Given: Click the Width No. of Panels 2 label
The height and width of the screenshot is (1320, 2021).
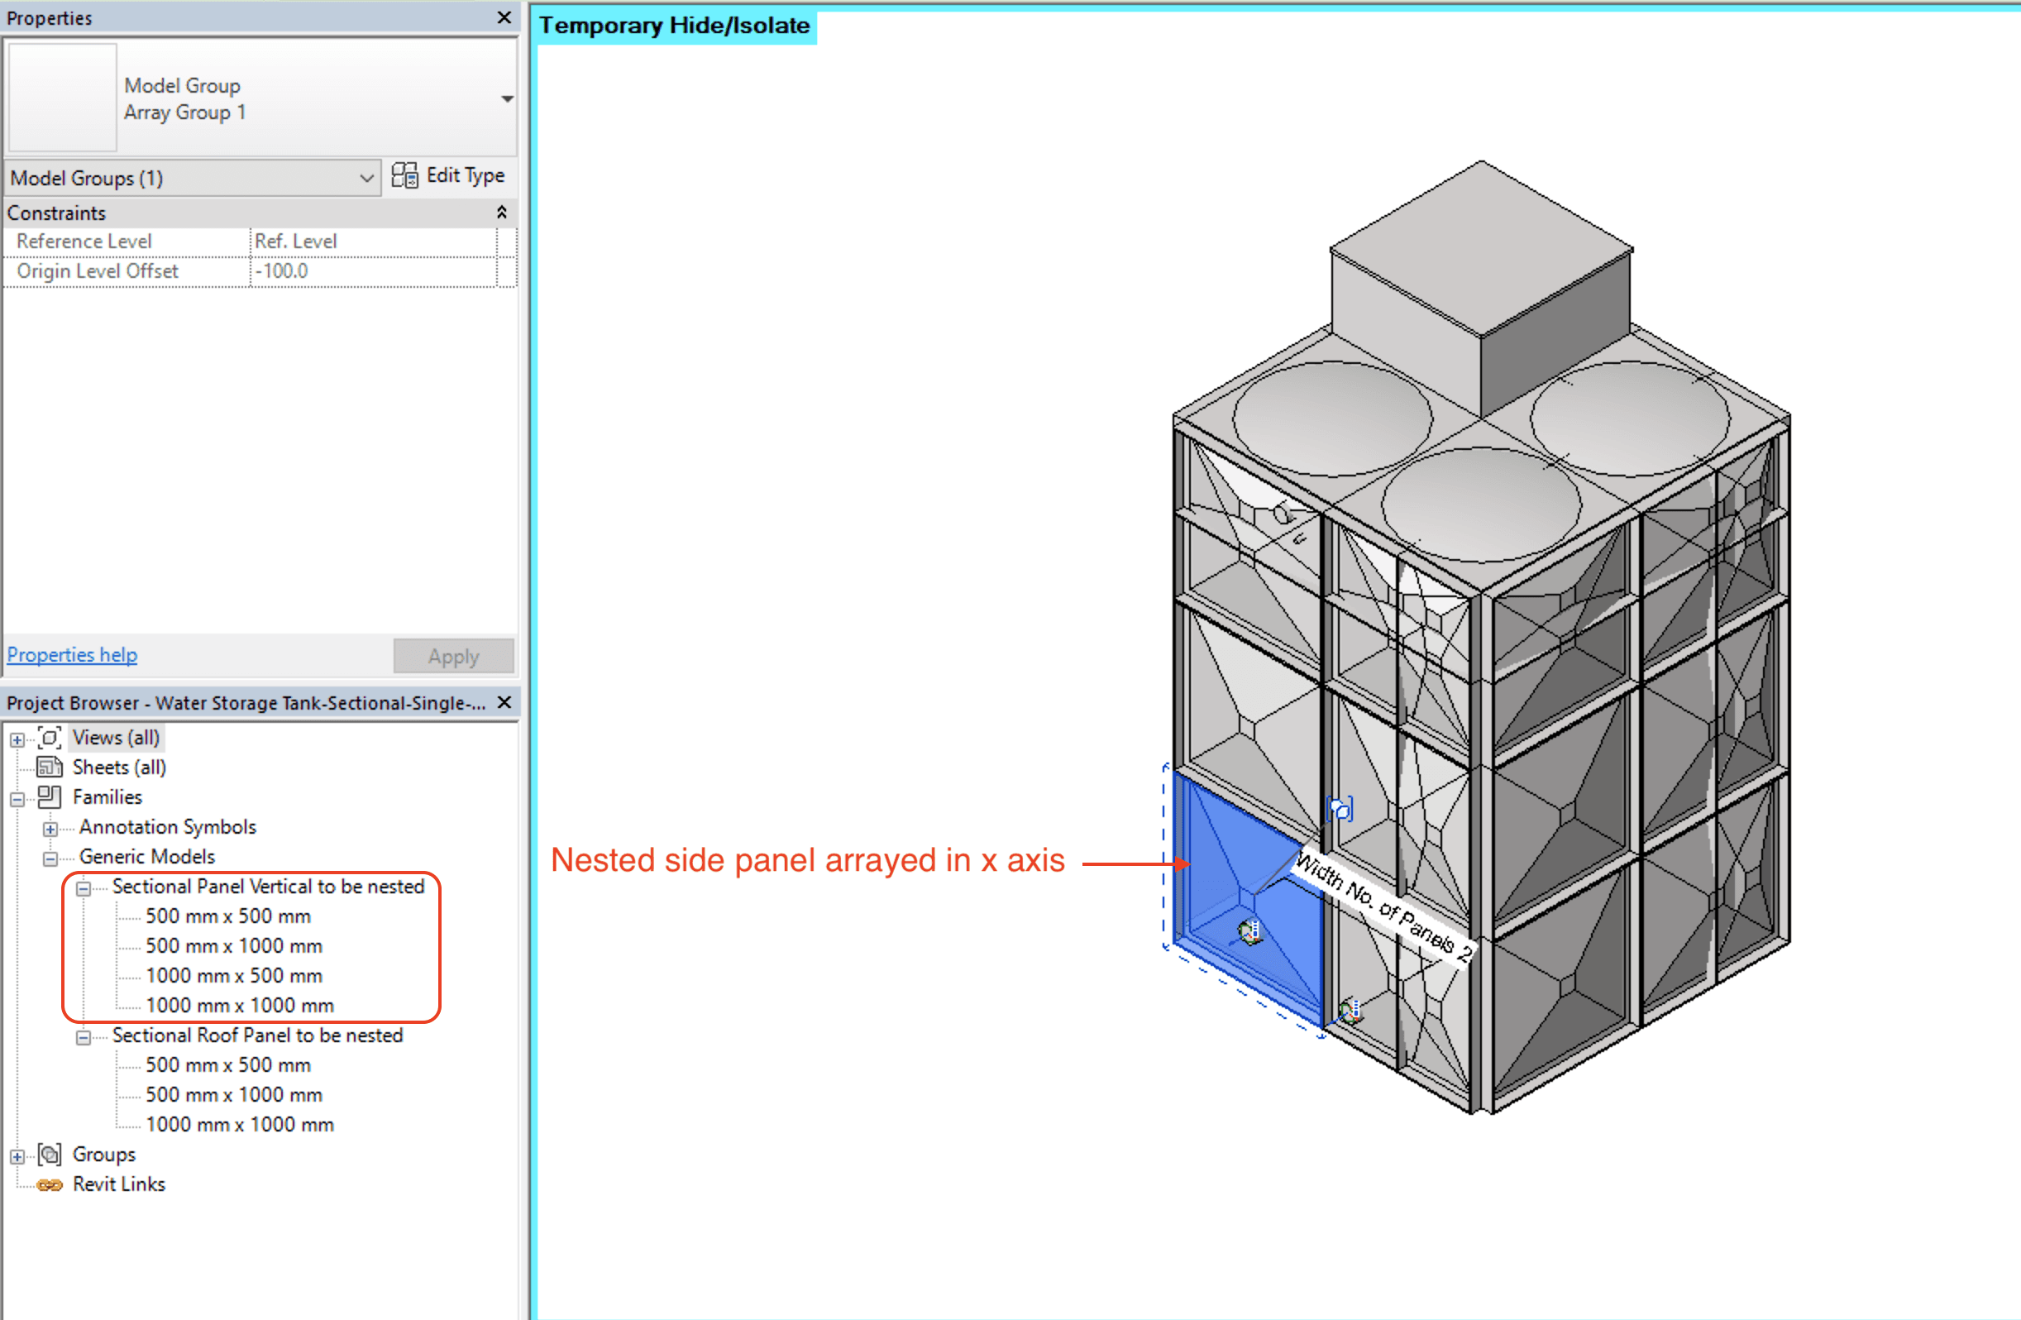Looking at the screenshot, I should pos(1384,908).
